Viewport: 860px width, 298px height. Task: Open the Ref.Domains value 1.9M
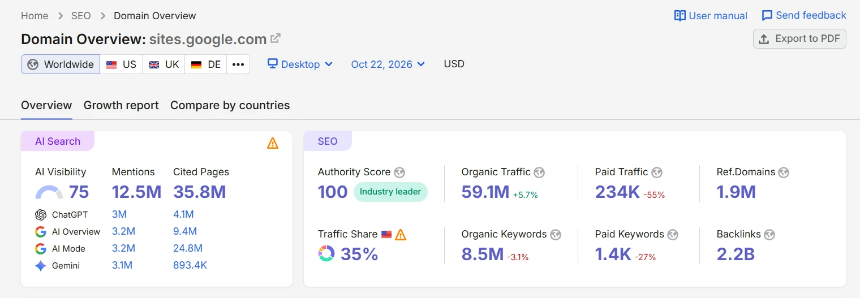pos(736,192)
